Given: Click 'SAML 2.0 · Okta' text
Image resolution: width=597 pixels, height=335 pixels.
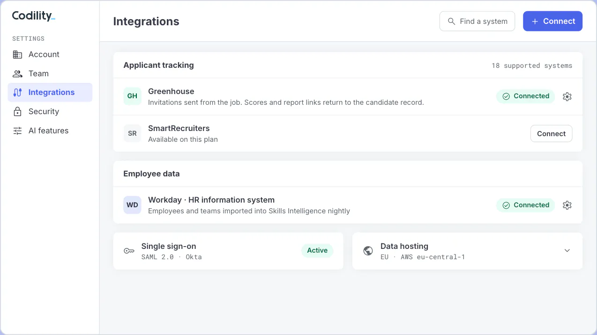Looking at the screenshot, I should point(172,257).
